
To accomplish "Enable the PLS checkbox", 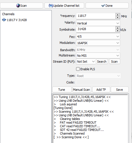I will click(78, 69).
